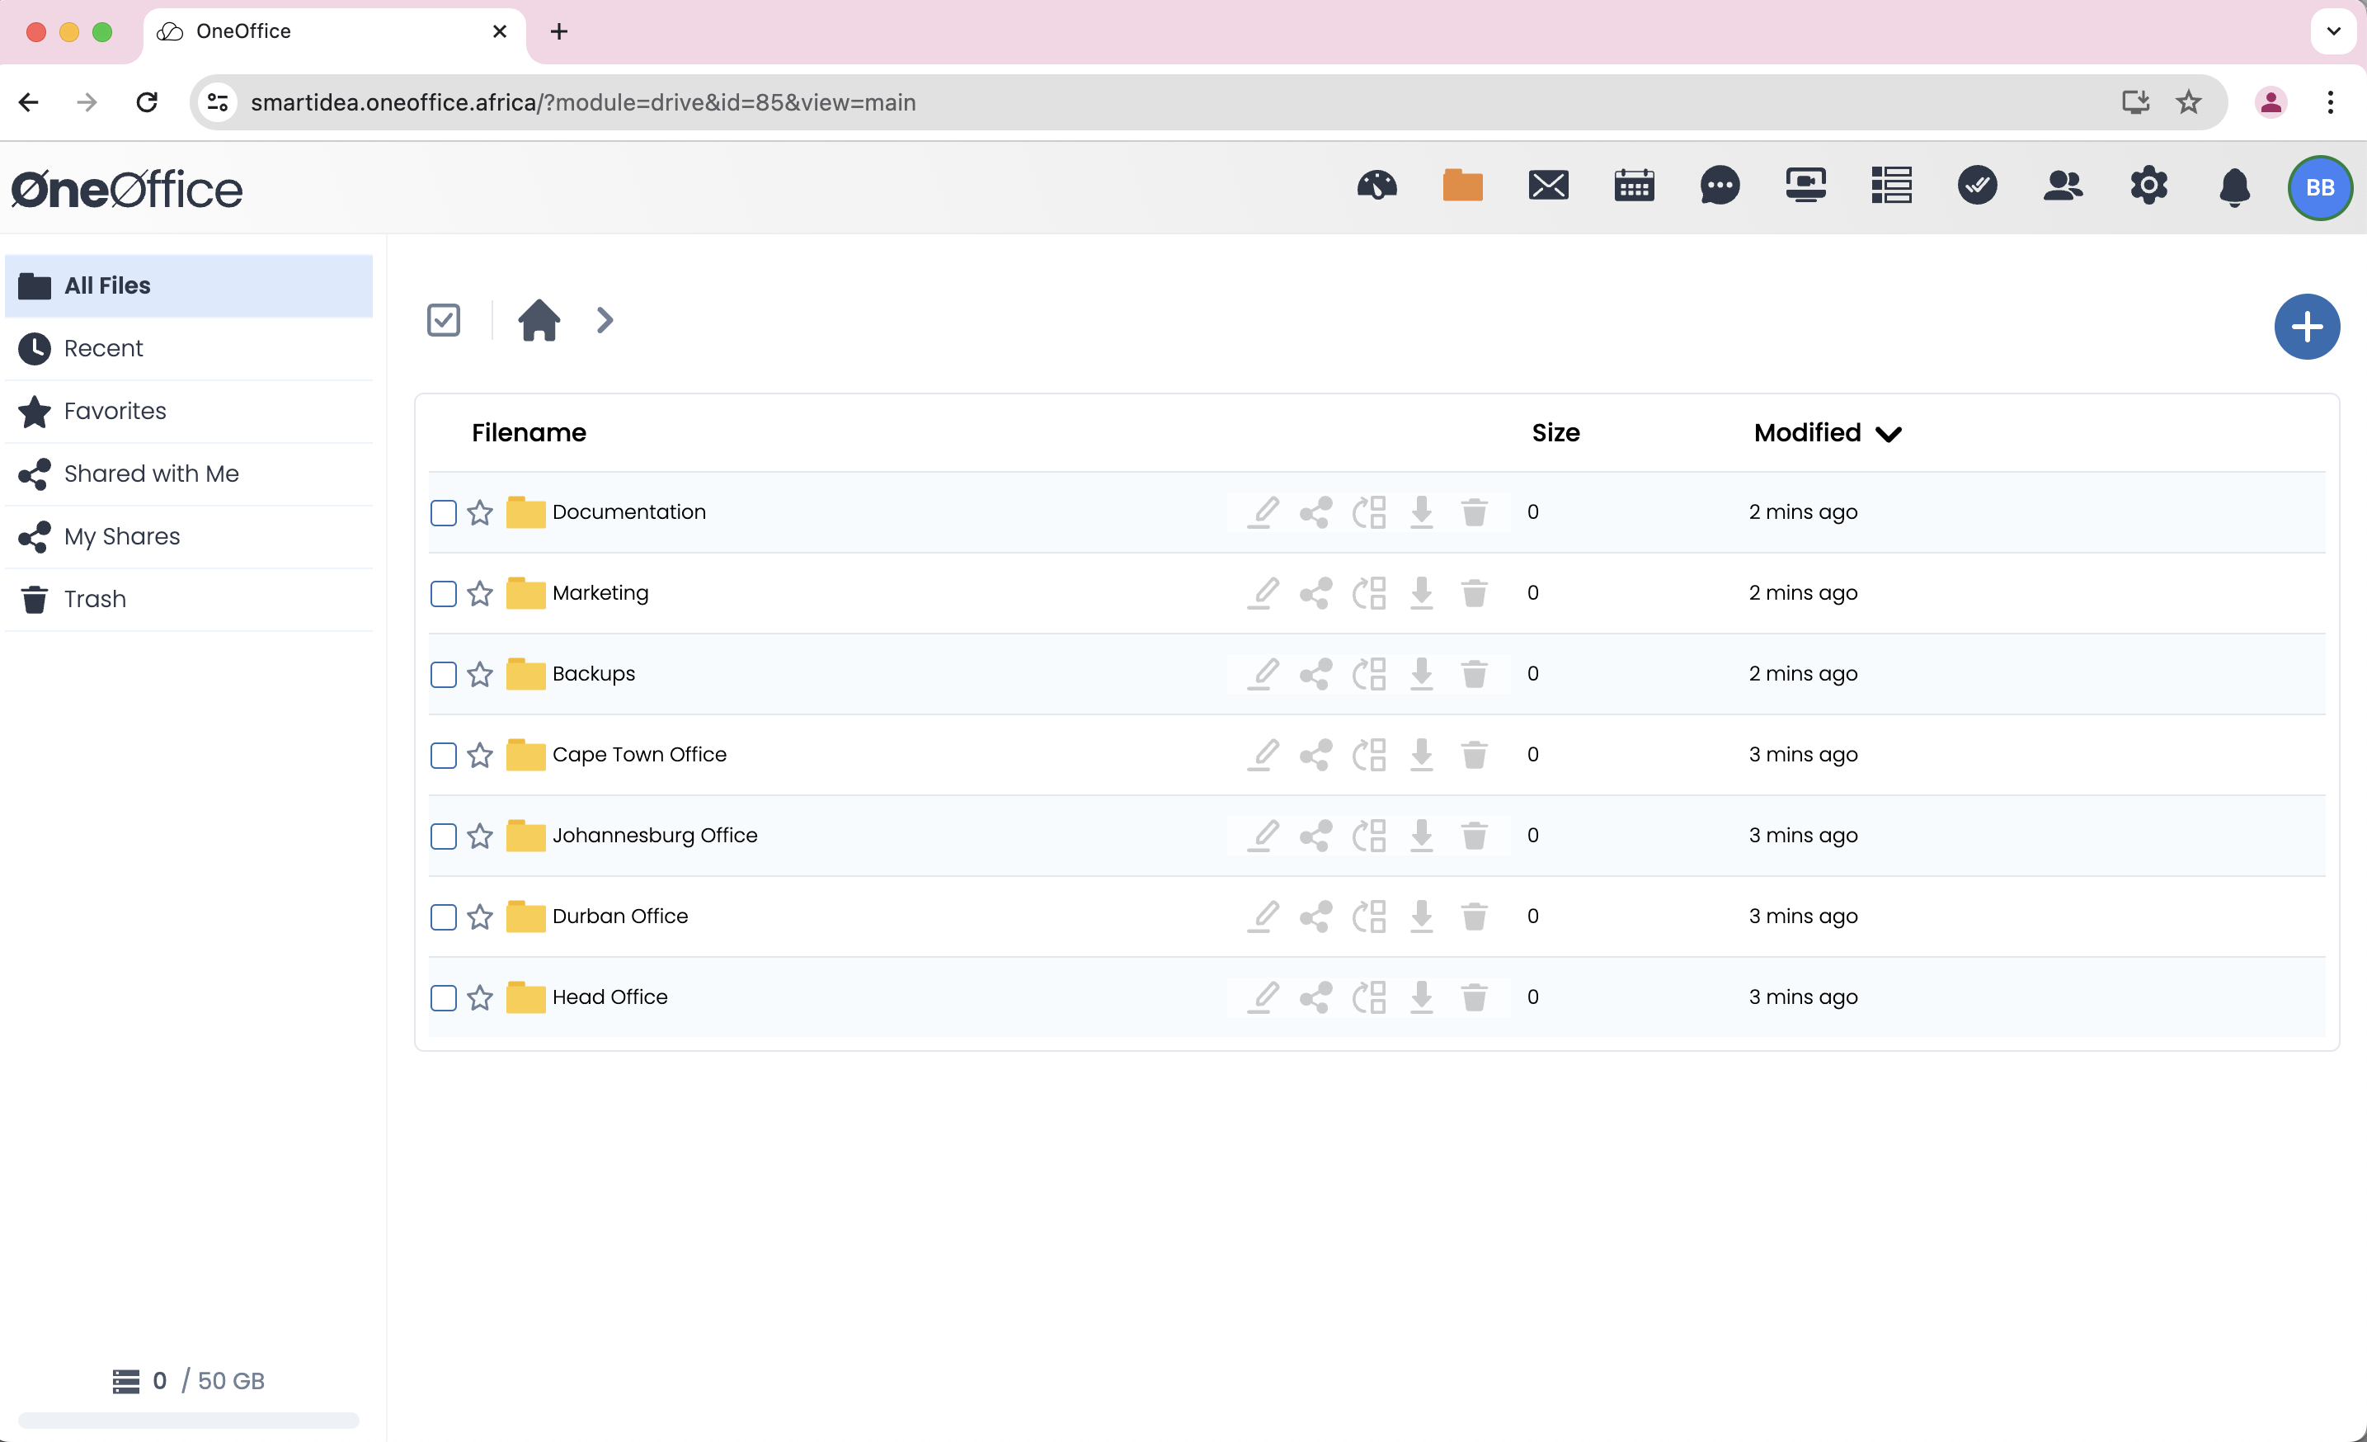Image resolution: width=2367 pixels, height=1442 pixels.
Task: Open the notifications bell
Action: (x=2234, y=186)
